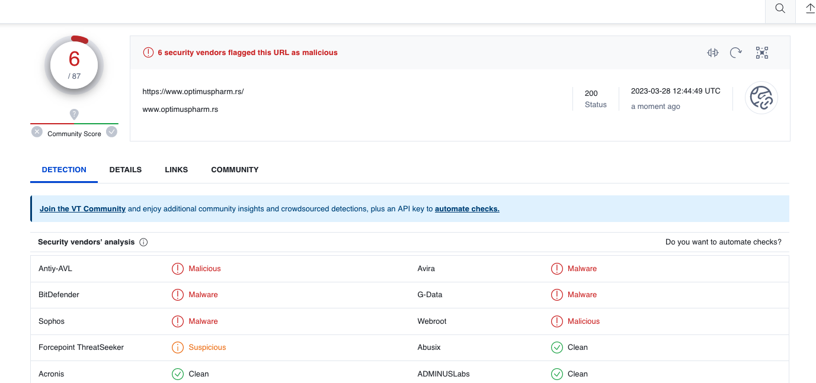The height and width of the screenshot is (383, 816).
Task: Click the Security vendors' analysis heading
Action: (87, 242)
